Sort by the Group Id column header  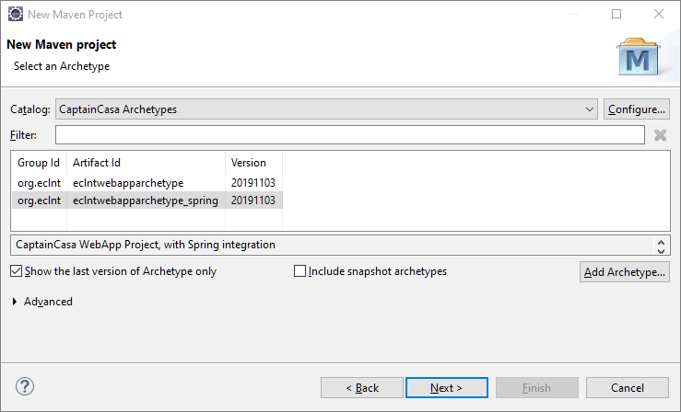39,163
